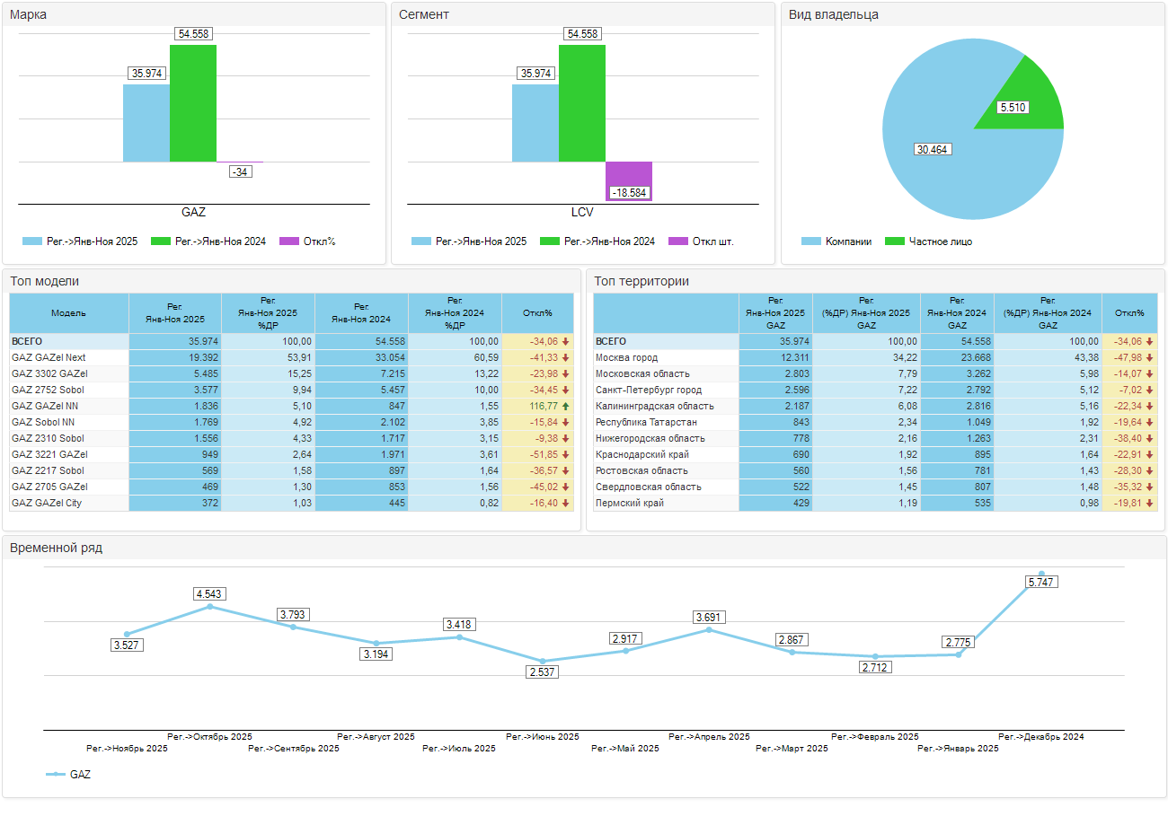Sort Топ территории table by Откл% column header
Viewport: 1168px width, 825px height.
point(1129,313)
